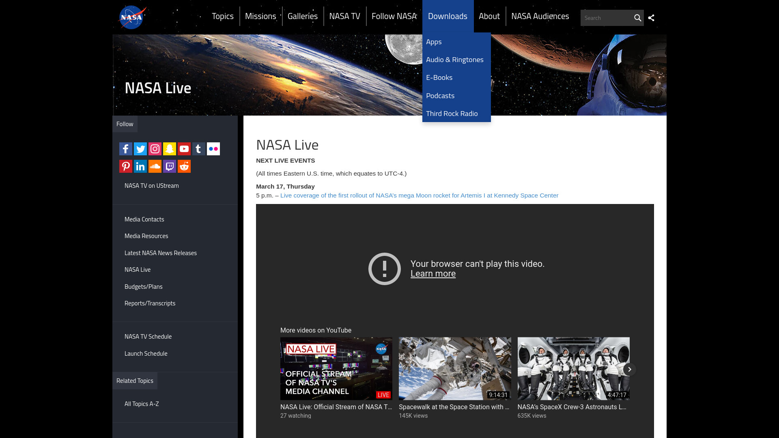This screenshot has height=438, width=779.
Task: Open SpaceX Crew-3 Astronauts video thumbnail
Action: 573,369
